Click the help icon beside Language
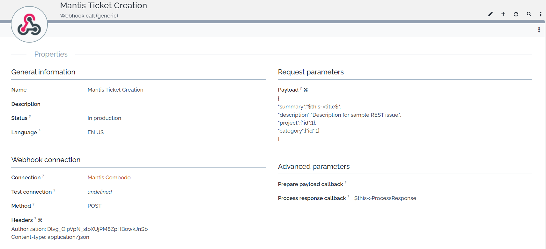The height and width of the screenshot is (249, 546). coord(40,131)
